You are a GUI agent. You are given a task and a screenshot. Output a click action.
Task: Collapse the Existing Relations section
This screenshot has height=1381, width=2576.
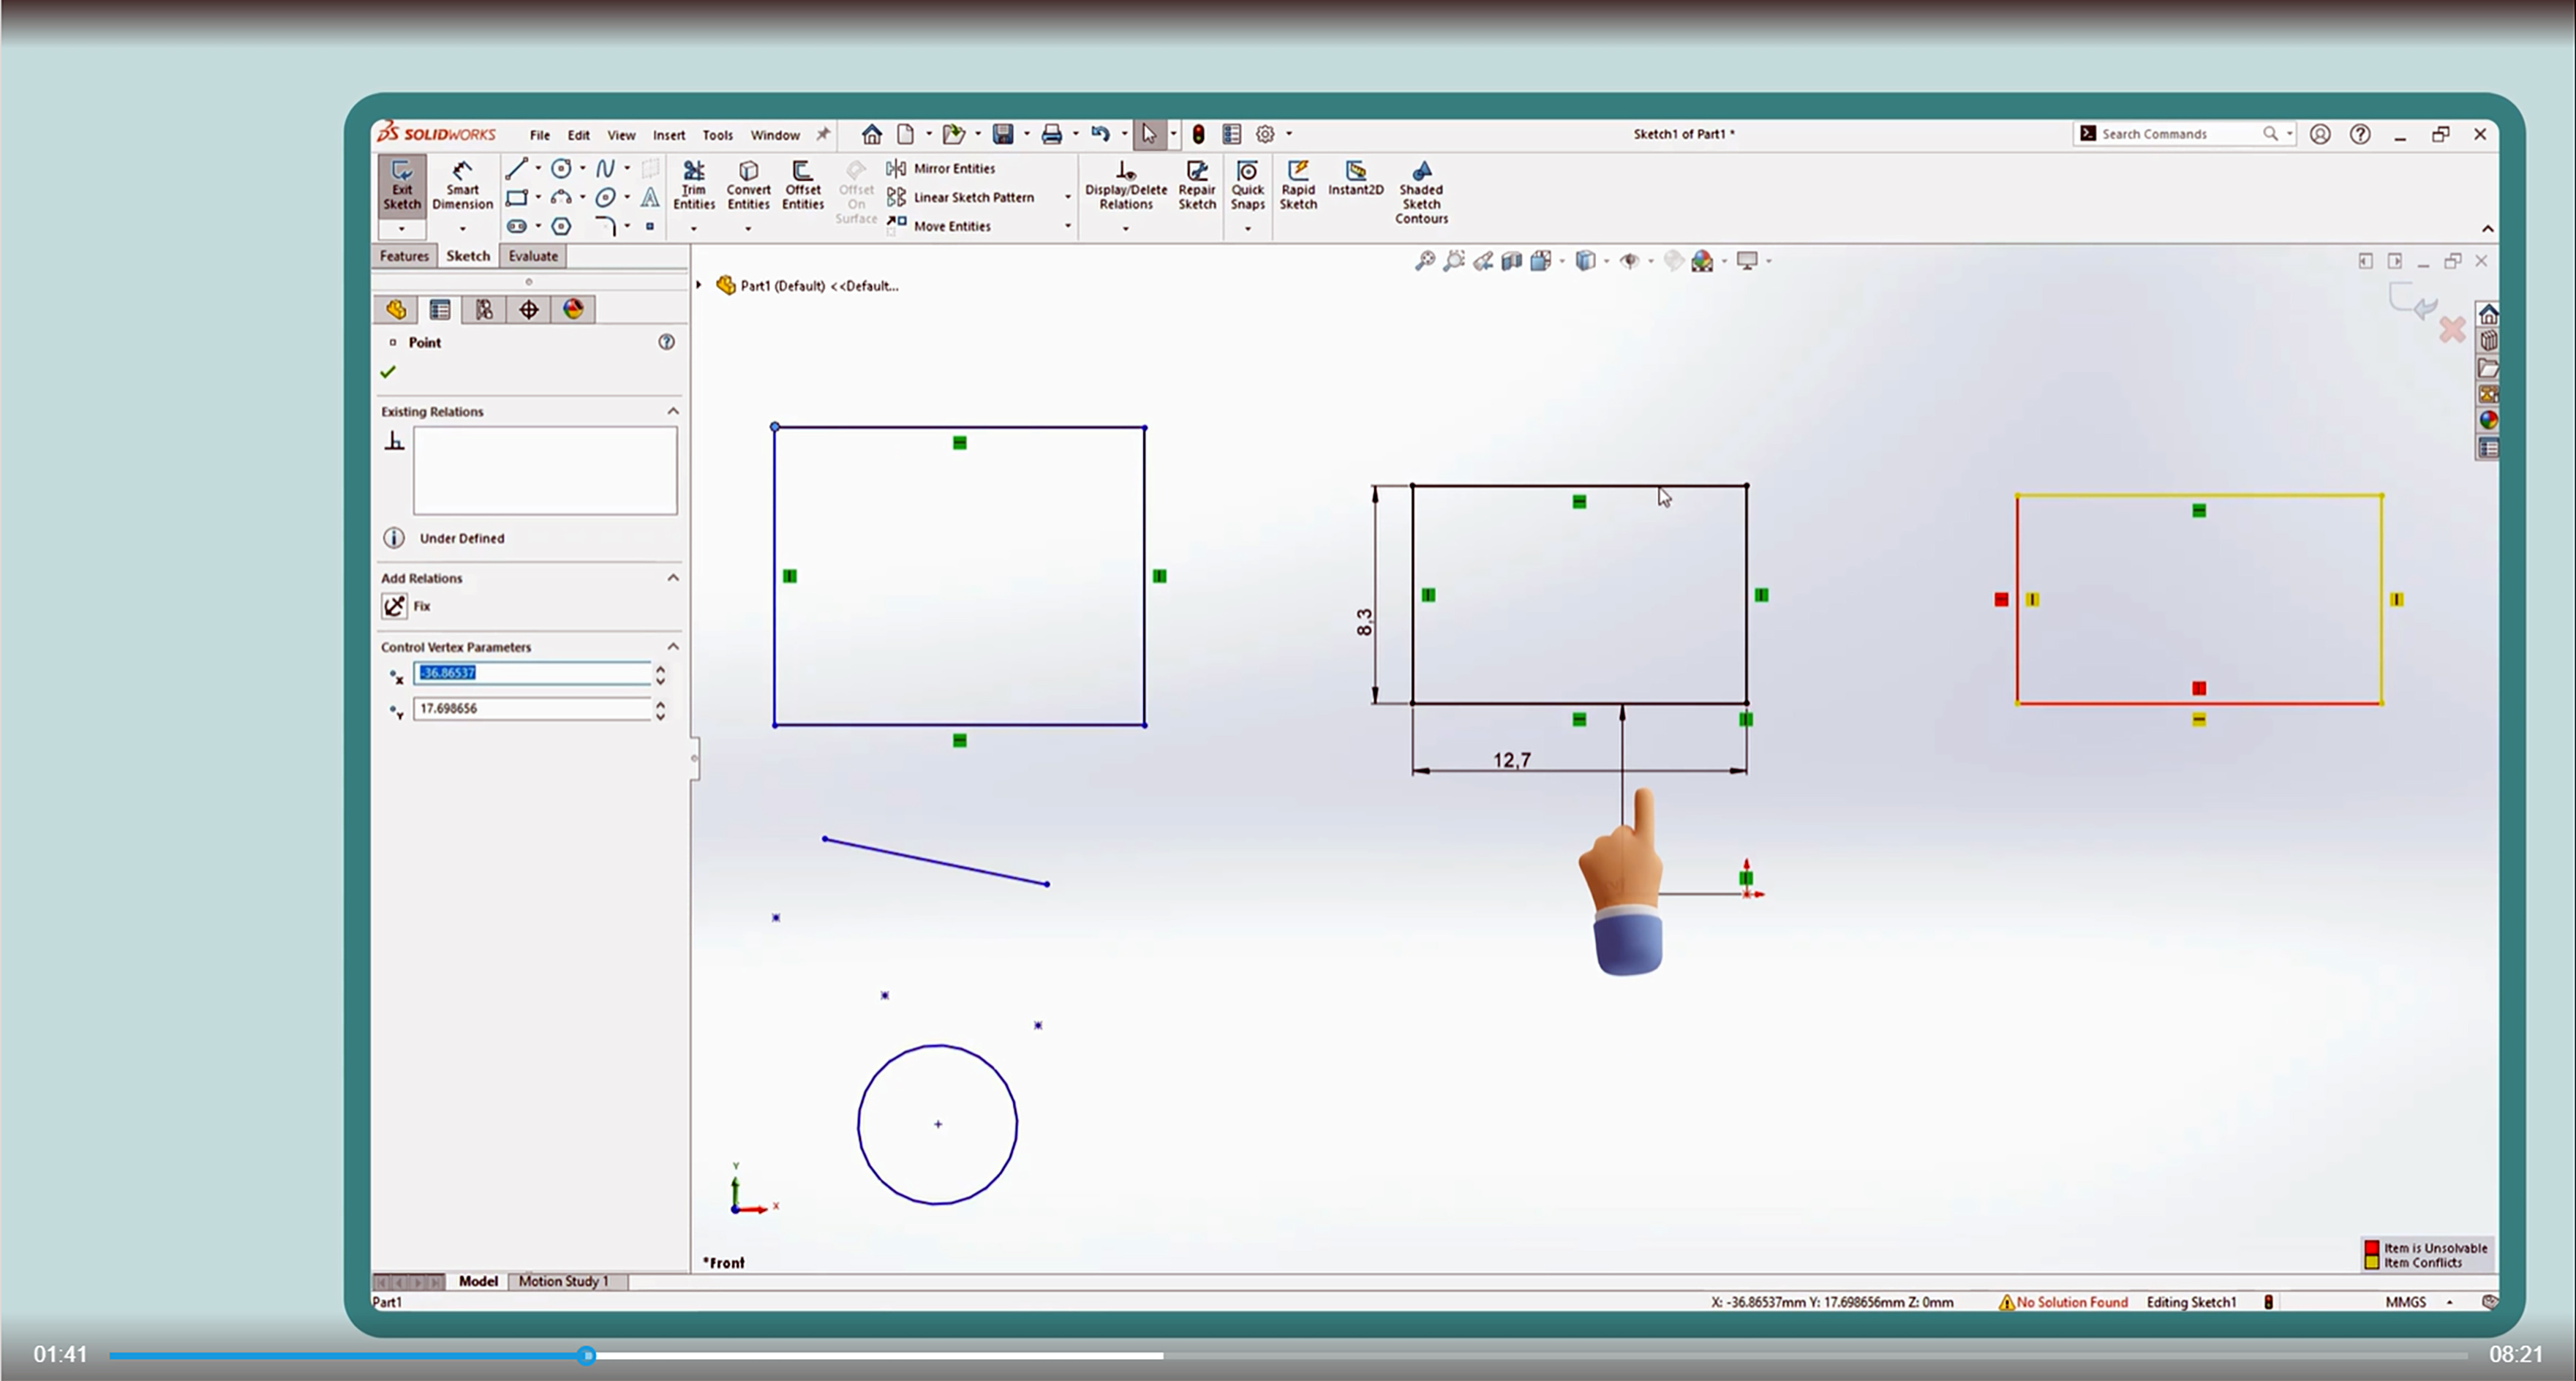[673, 411]
